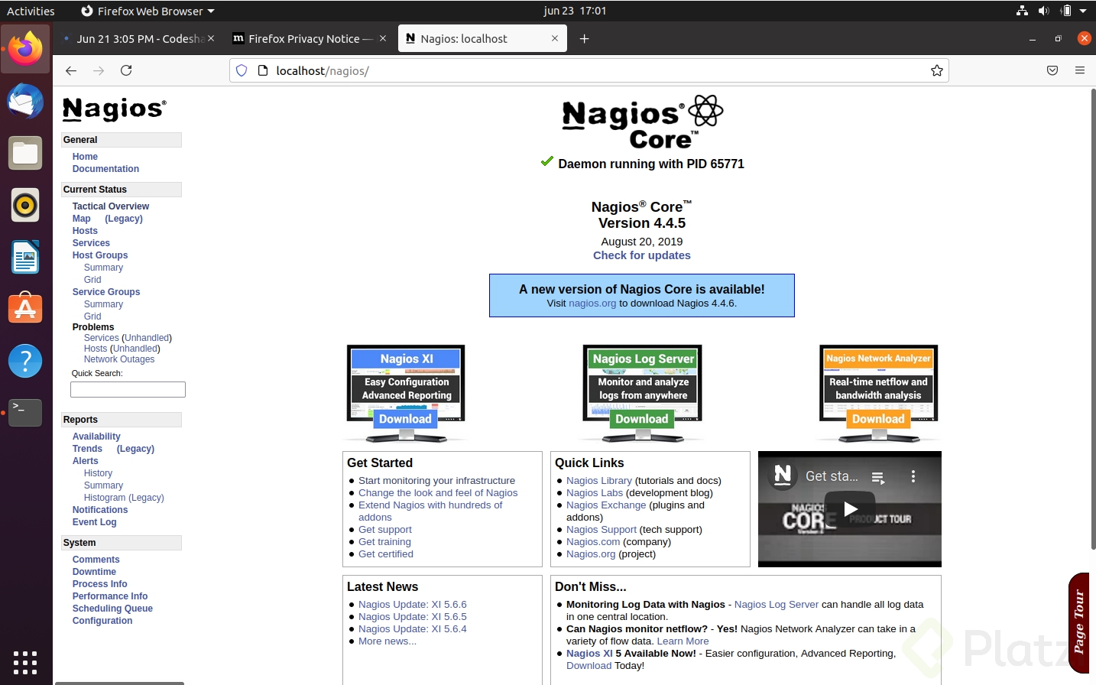This screenshot has width=1096, height=685.
Task: Close the Codeshare tab
Action: tap(211, 38)
